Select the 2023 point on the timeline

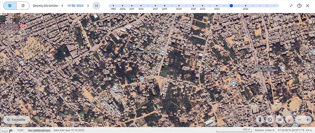(x=217, y=5)
